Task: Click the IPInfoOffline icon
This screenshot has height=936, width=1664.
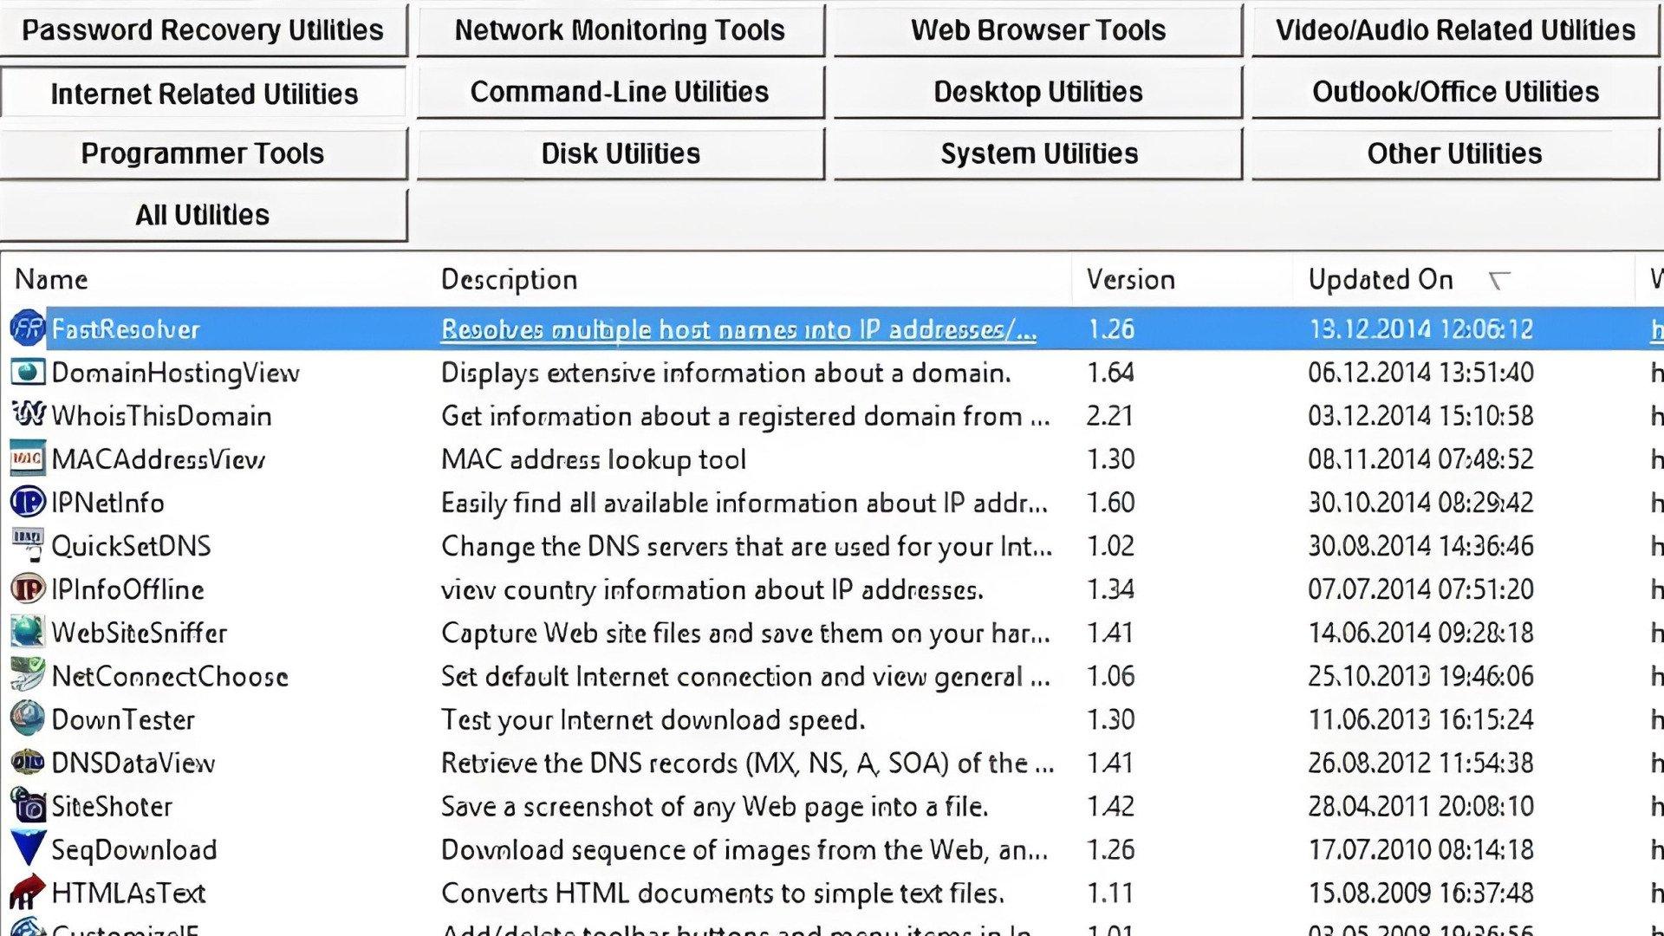Action: (27, 588)
